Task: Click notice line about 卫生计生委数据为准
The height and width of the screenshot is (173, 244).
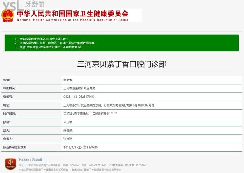Action: click(x=55, y=43)
